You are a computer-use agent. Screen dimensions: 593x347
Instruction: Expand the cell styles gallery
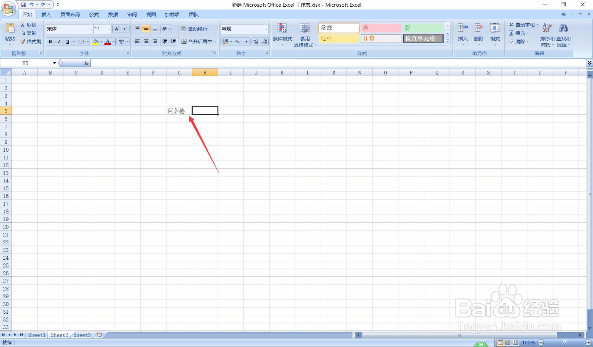(x=448, y=41)
